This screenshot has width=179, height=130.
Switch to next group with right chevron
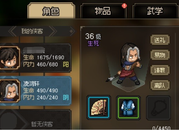click(53, 31)
